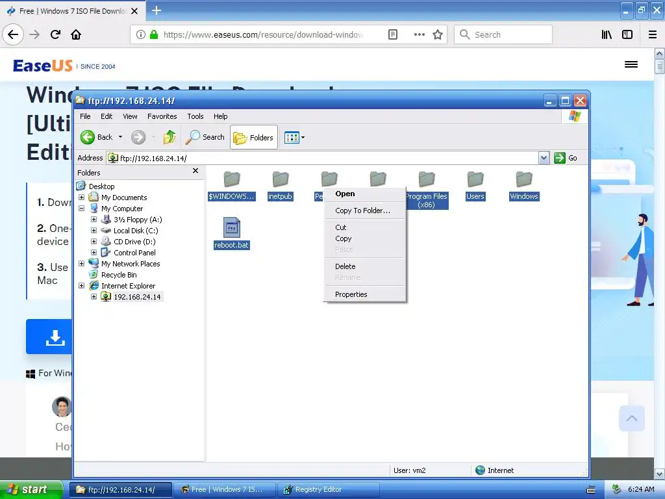Expand My Documents tree node

pyautogui.click(x=81, y=198)
